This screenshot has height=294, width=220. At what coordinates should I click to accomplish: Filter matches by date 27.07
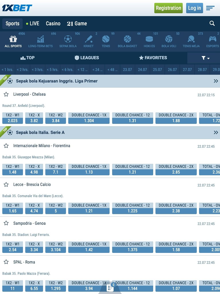pos(187,70)
